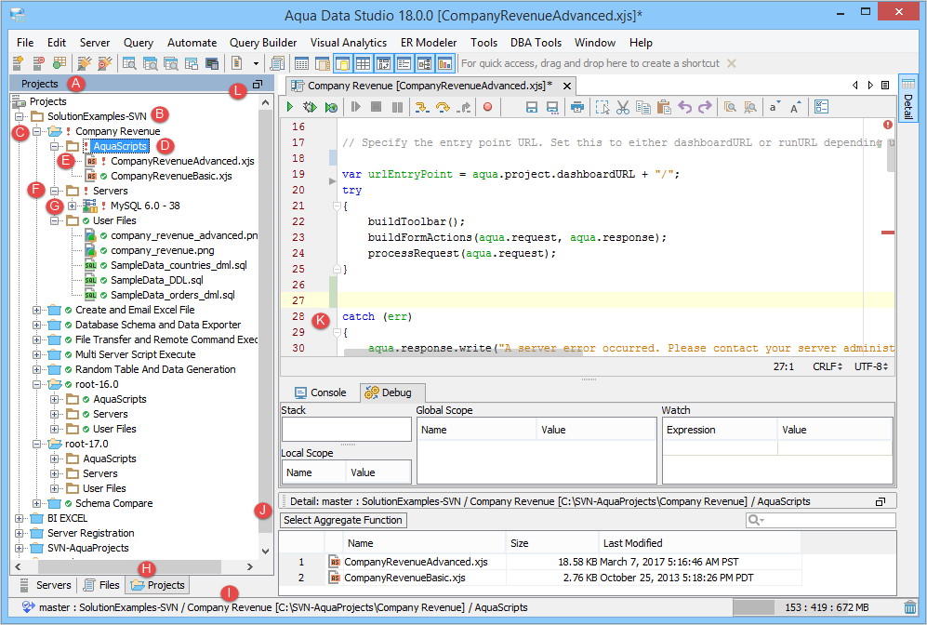Toggle the chart view button in main toolbar
Image resolution: width=927 pixels, height=625 pixels.
tap(444, 63)
